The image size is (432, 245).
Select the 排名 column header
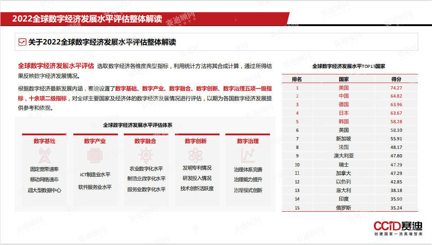[x=297, y=79]
